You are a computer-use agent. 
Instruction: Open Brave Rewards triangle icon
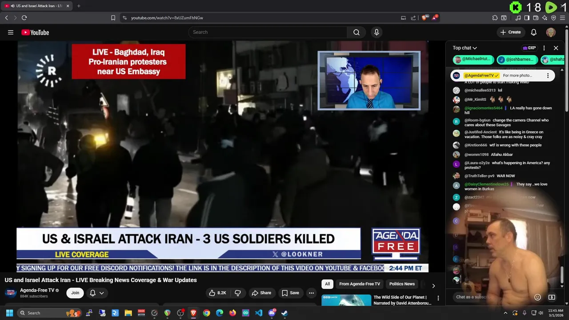pyautogui.click(x=435, y=18)
